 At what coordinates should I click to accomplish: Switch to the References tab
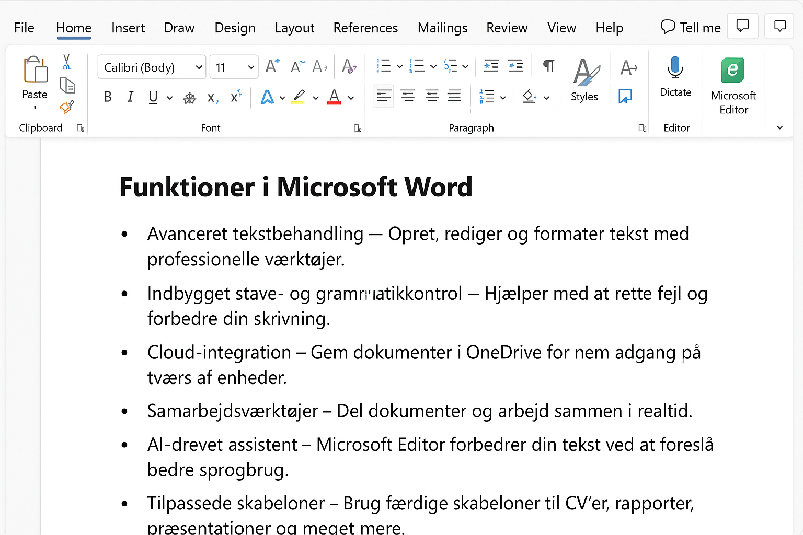click(x=366, y=28)
